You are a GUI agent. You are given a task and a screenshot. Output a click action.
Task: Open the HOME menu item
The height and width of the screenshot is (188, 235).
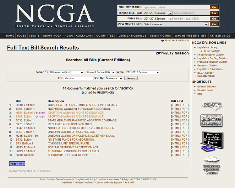click(10, 36)
